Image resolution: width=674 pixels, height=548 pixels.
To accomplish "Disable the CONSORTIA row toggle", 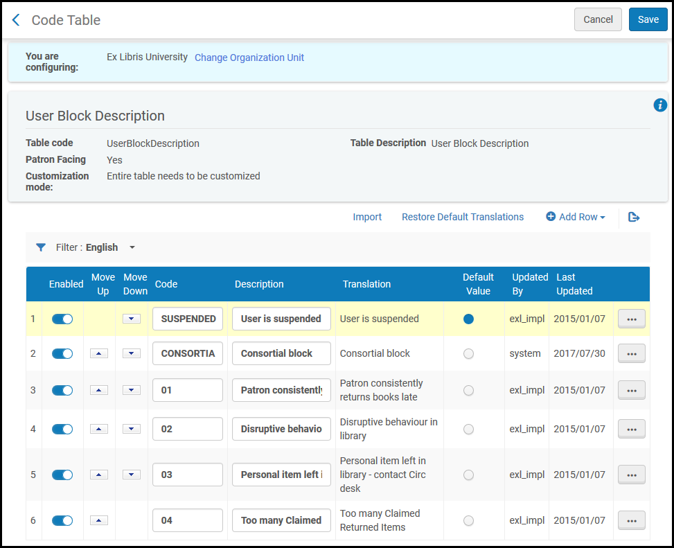I will (x=62, y=353).
